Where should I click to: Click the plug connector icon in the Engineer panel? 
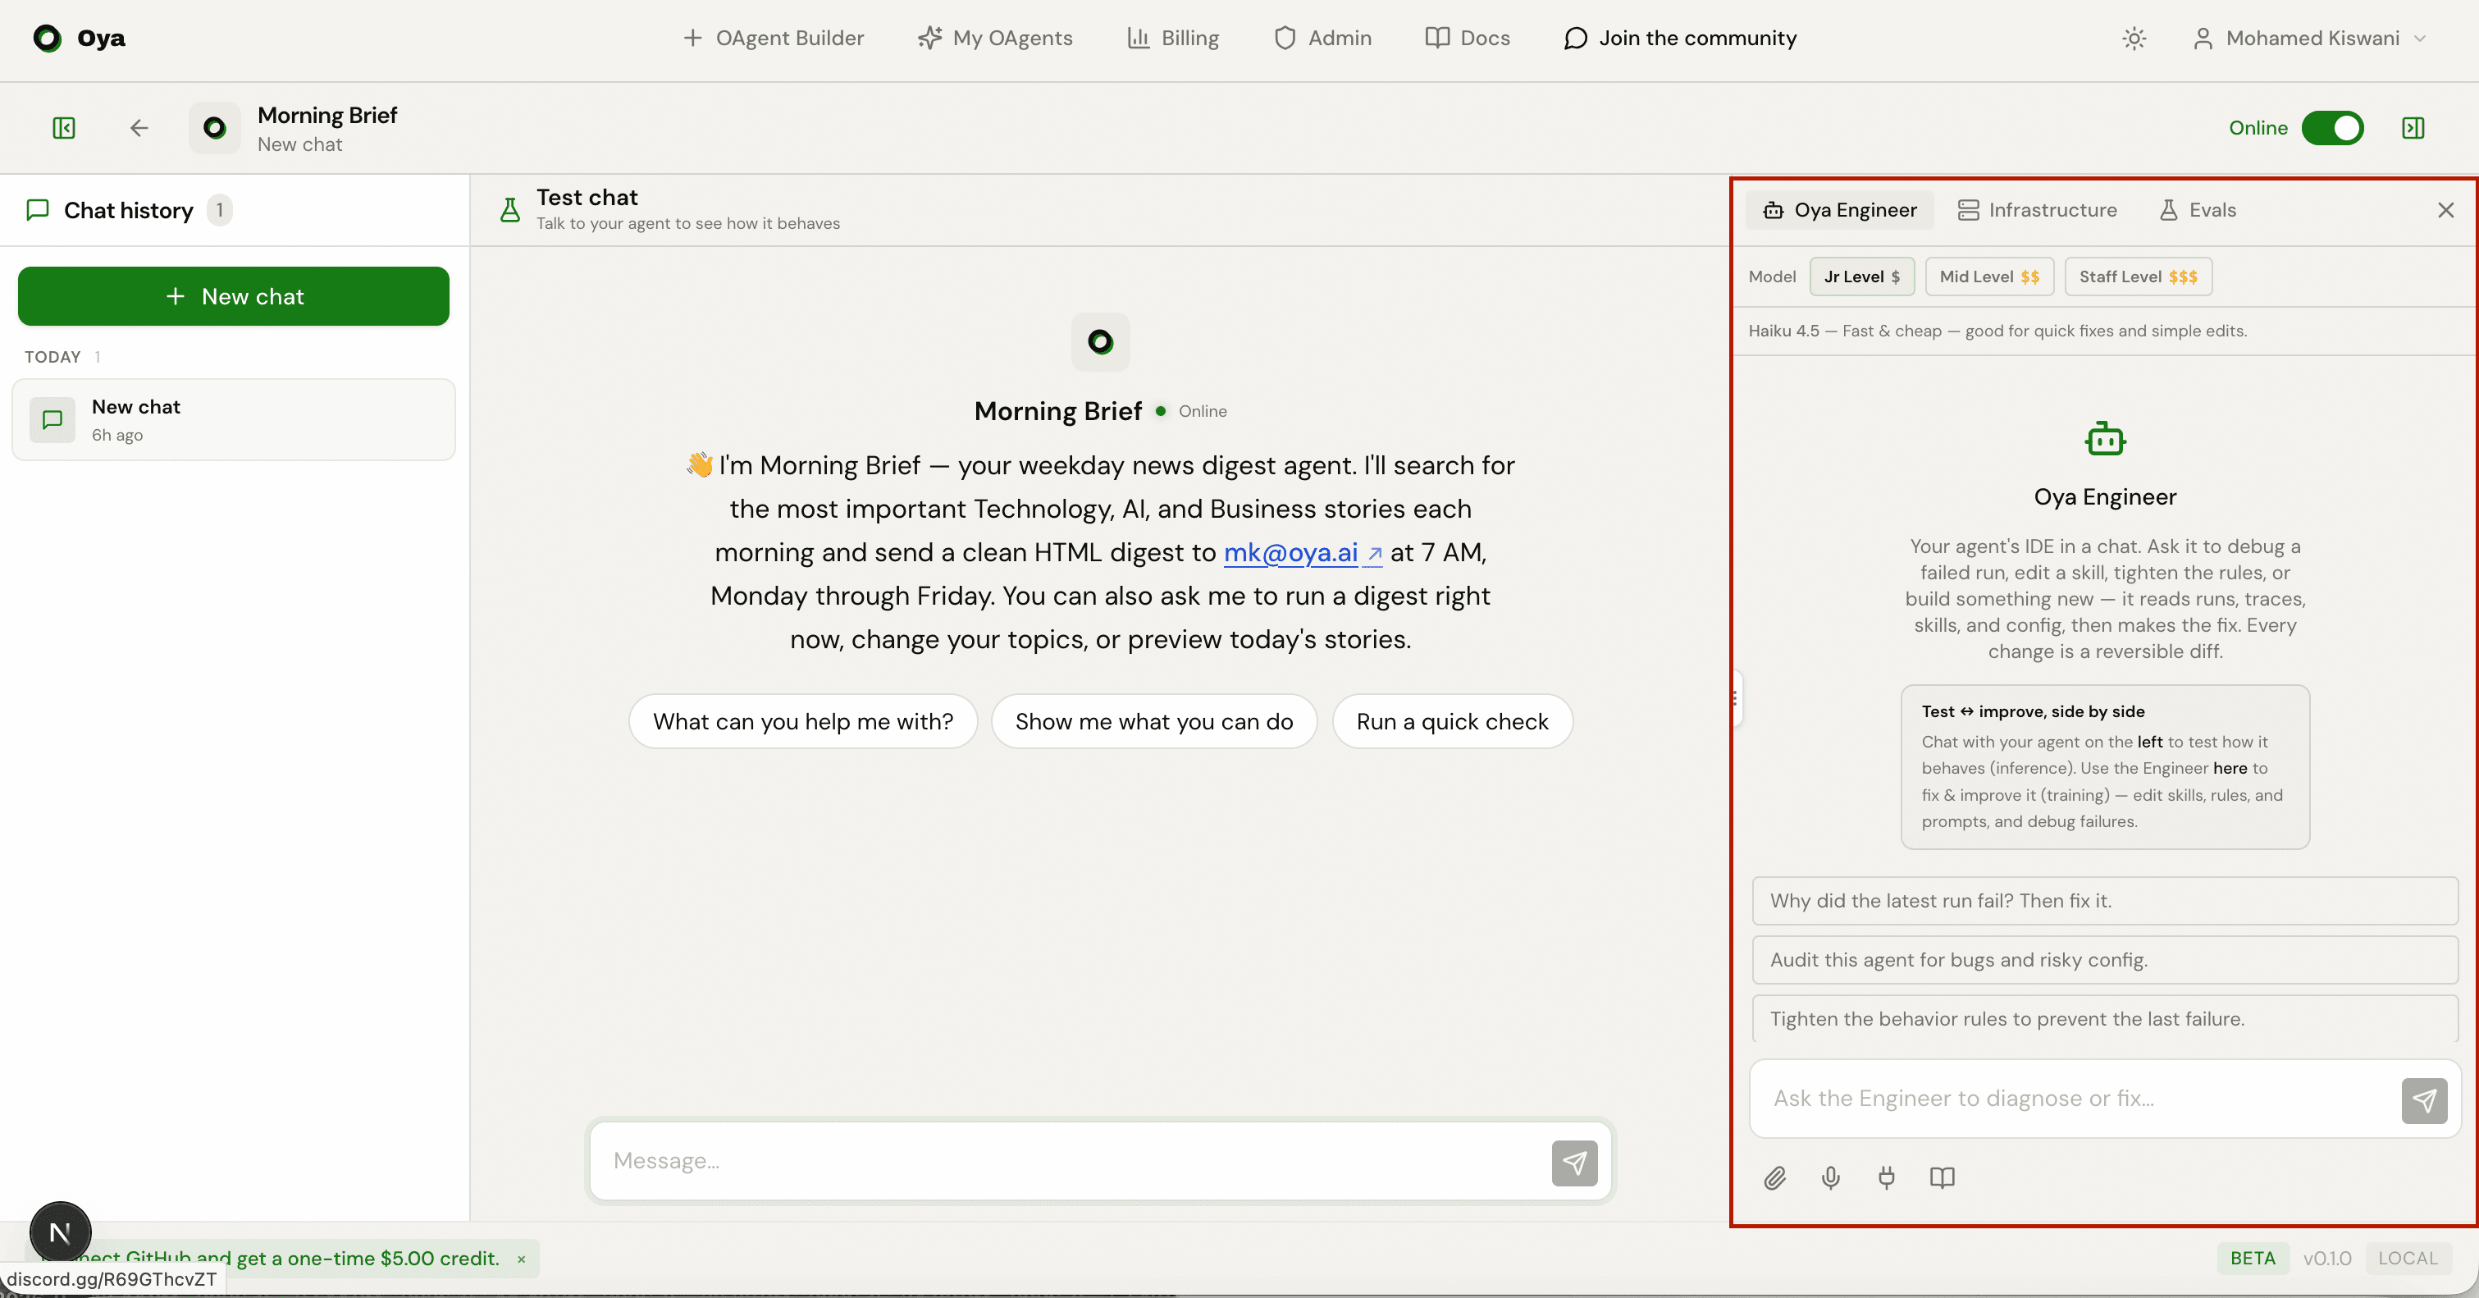1886,1177
